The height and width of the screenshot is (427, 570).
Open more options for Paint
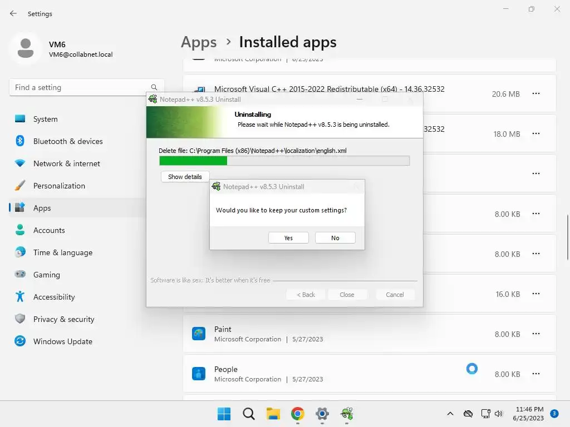[536, 334]
